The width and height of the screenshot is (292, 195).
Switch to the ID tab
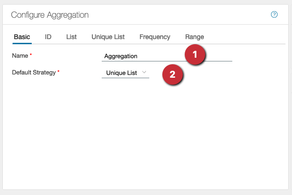pos(48,37)
